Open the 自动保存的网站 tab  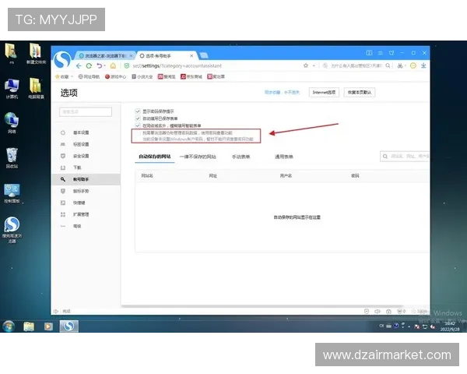155,157
